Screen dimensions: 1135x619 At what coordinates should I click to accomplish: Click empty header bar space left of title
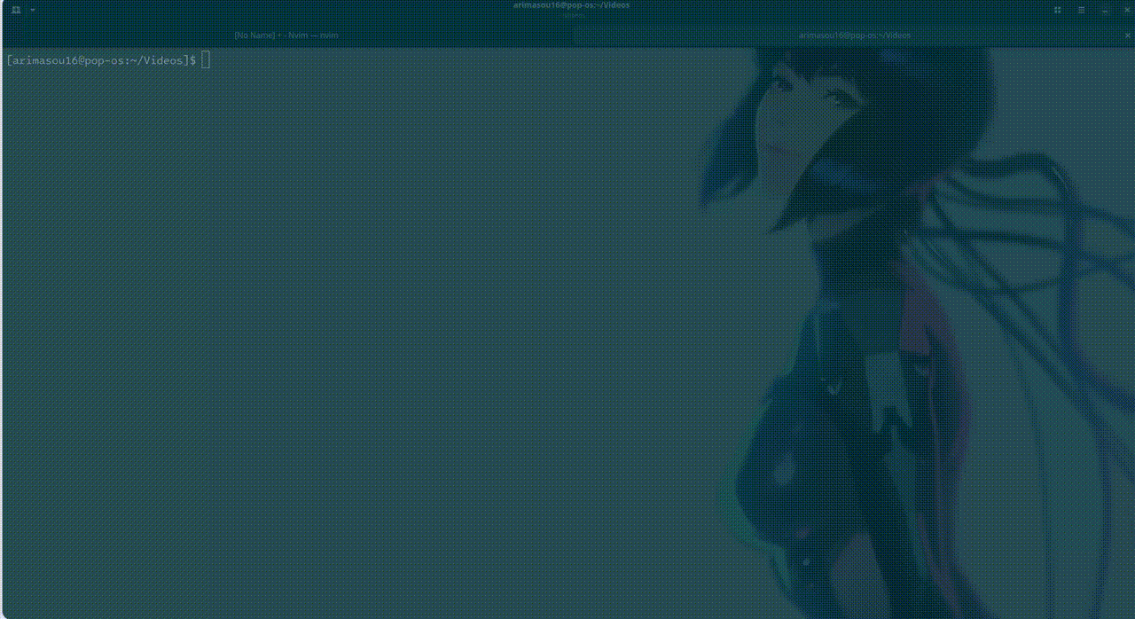266,10
